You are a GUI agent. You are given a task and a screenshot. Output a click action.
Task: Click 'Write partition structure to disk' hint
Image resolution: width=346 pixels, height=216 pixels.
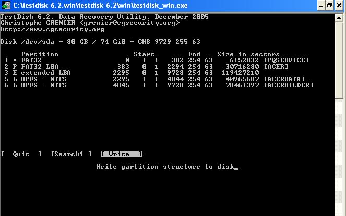click(165, 167)
